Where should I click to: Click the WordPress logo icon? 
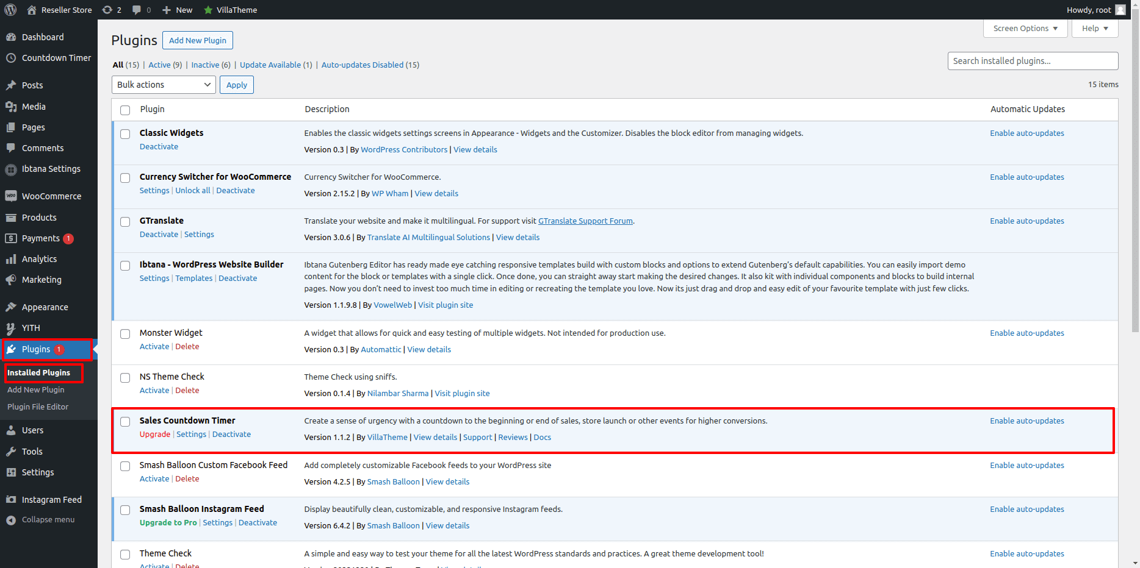pos(10,10)
